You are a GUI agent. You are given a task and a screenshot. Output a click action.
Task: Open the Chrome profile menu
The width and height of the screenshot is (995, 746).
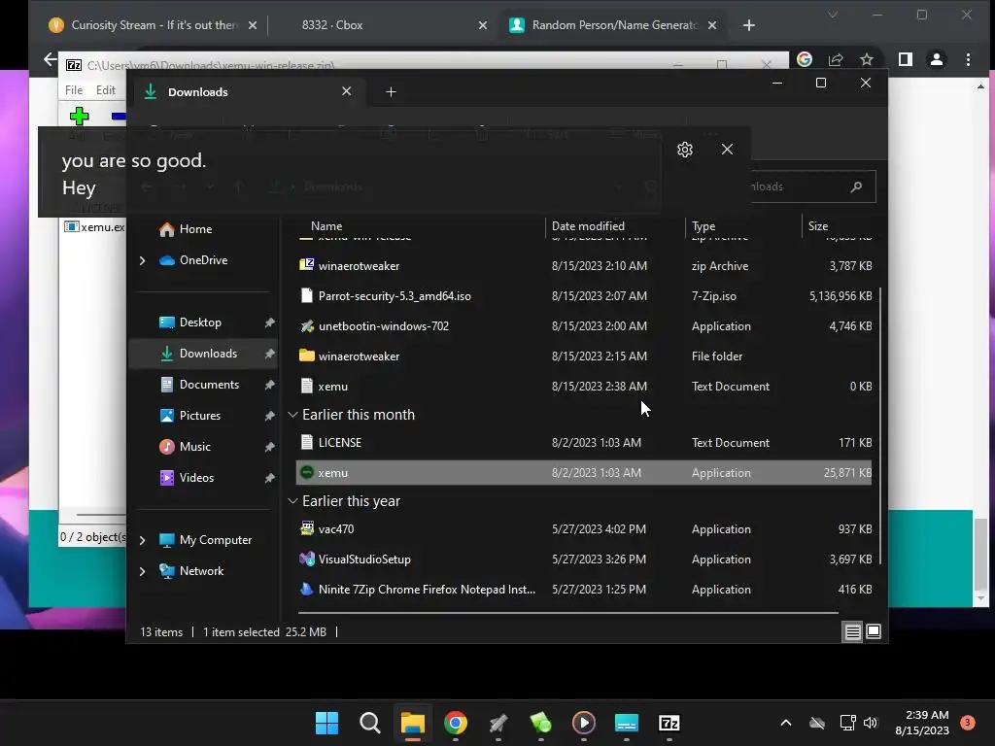[x=937, y=59]
